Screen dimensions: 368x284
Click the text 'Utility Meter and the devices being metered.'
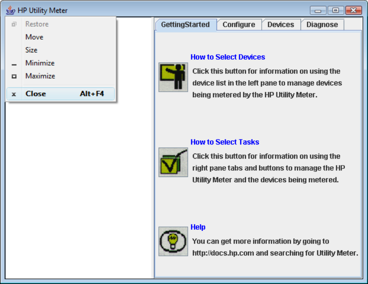pos(266,180)
